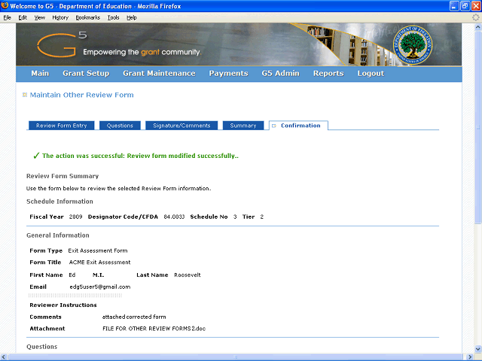Screen dimensions: 482x361
Task: Open Payments navigation item
Action: (x=228, y=74)
